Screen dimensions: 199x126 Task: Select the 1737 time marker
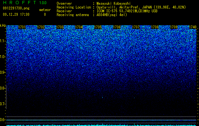pyautogui.click(x=136, y=27)
